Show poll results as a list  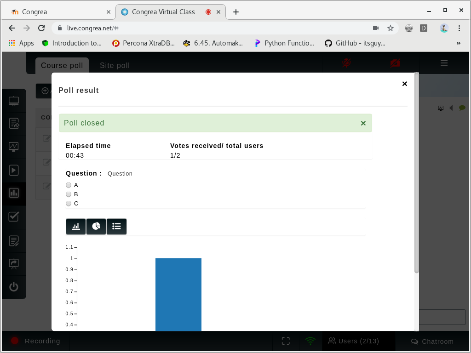[x=116, y=226]
